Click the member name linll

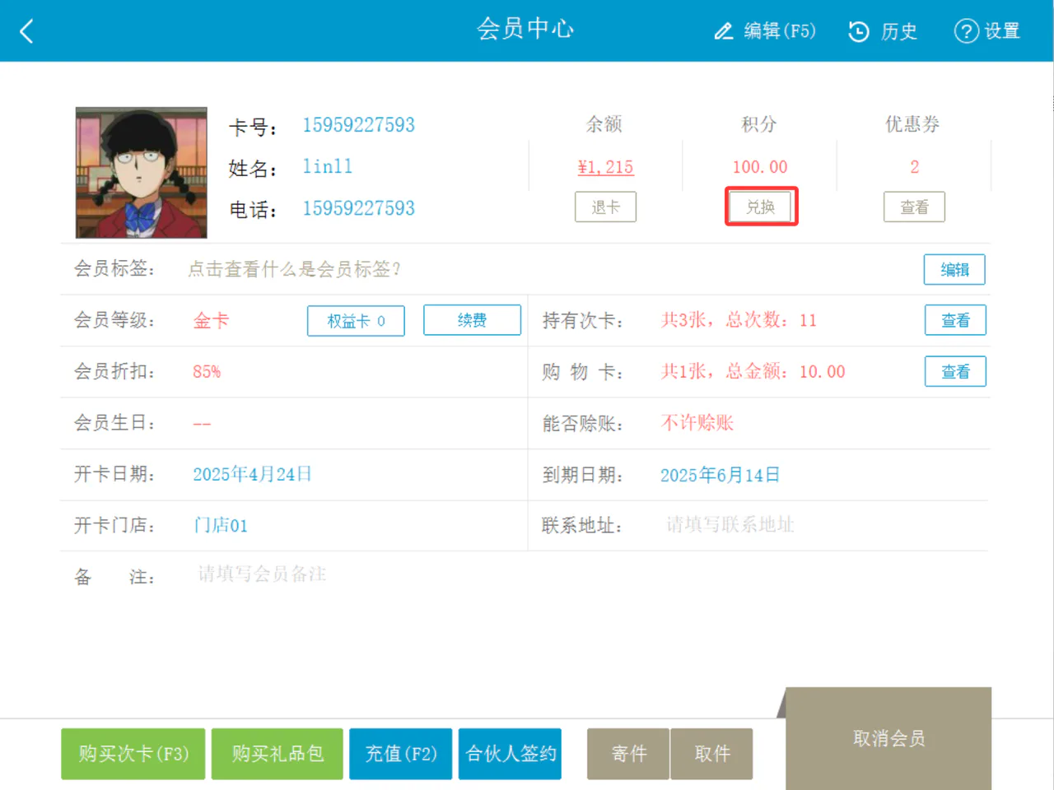328,167
